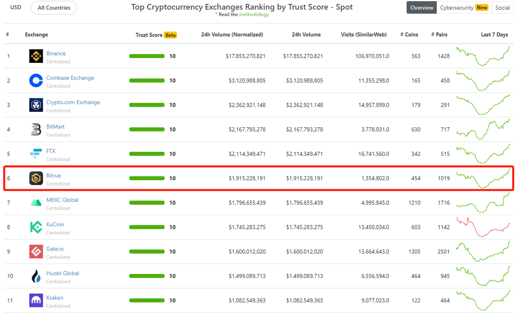The height and width of the screenshot is (314, 517).
Task: Sort by Exchange column header
Action: point(37,35)
